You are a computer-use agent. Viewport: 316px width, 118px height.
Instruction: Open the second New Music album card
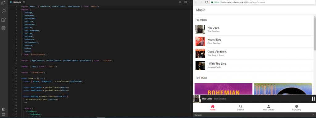(283, 89)
